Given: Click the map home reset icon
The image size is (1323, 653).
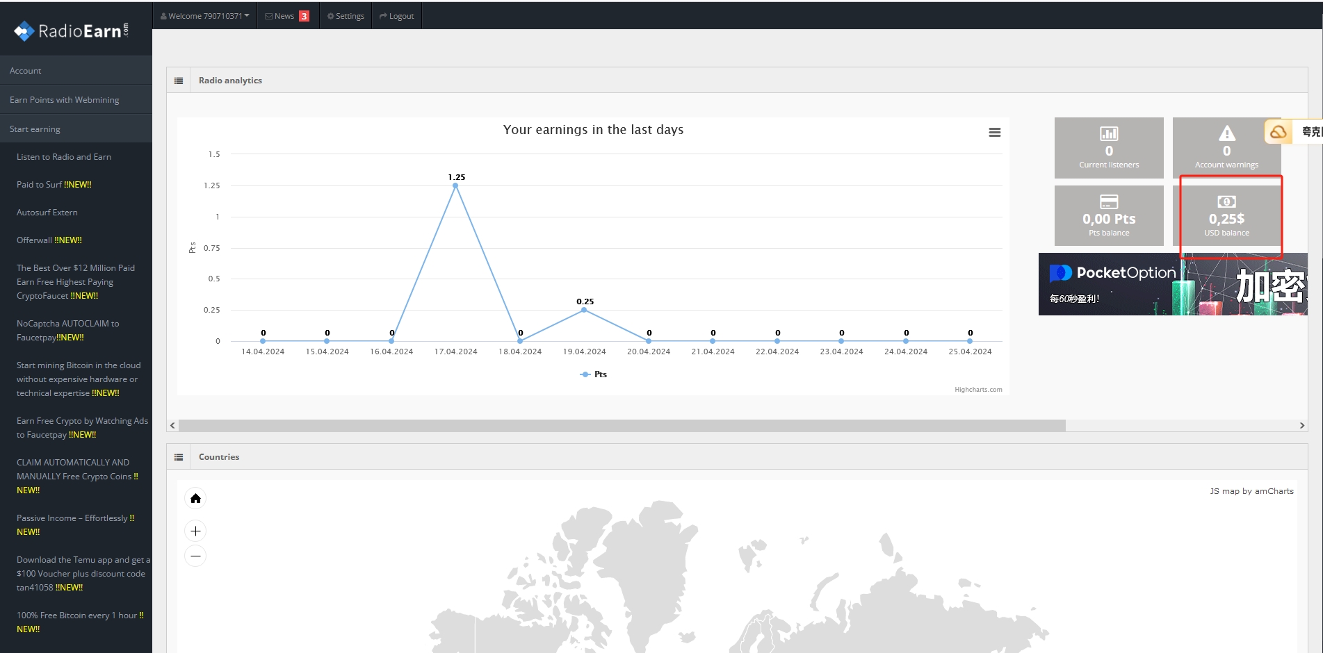Looking at the screenshot, I should (x=195, y=499).
